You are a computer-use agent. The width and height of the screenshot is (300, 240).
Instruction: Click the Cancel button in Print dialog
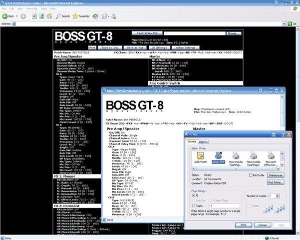pyautogui.click(x=262, y=225)
